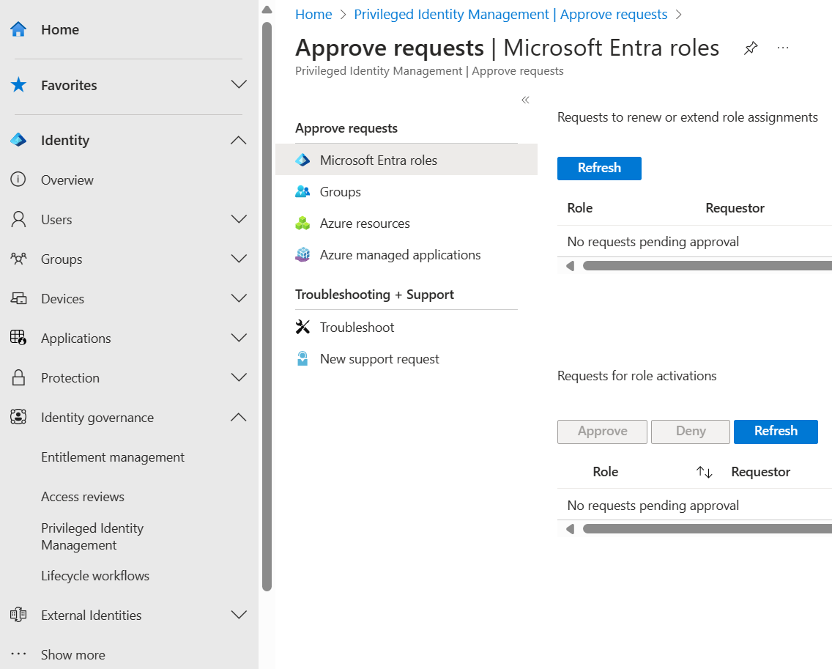The image size is (832, 669).
Task: Select the Troubleshoot wrench icon
Action: point(303,327)
